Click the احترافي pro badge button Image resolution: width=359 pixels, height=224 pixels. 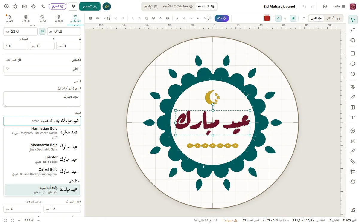point(57,6)
